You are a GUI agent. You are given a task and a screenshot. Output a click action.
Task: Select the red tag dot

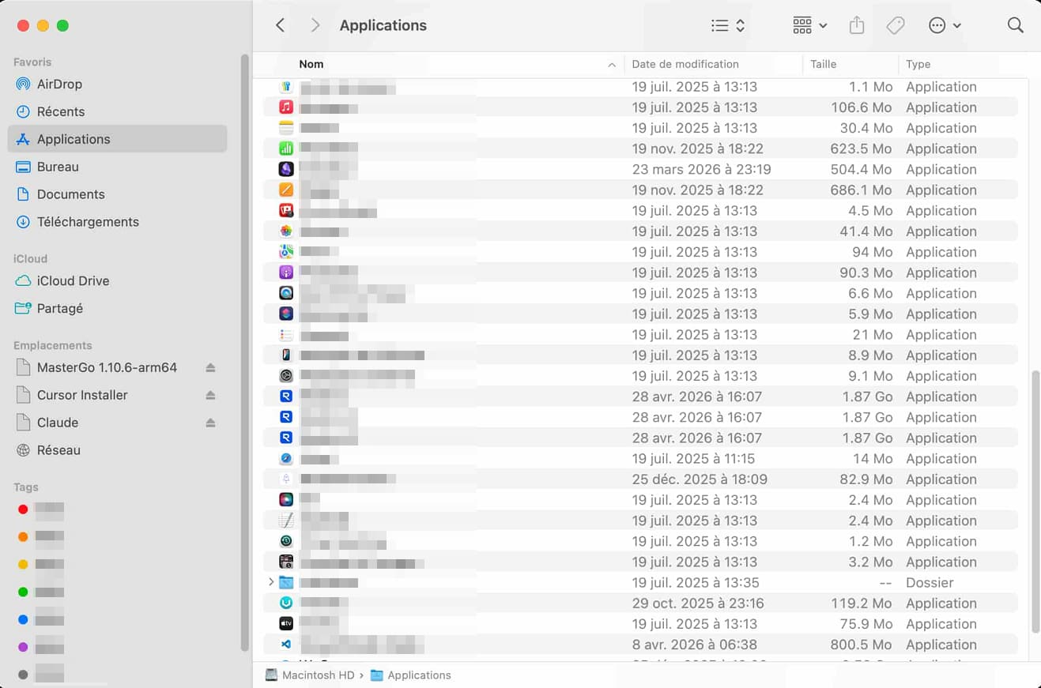(23, 509)
